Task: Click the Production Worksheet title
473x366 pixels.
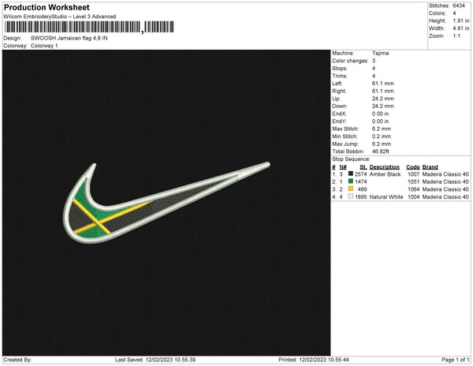Action: pyautogui.click(x=47, y=7)
